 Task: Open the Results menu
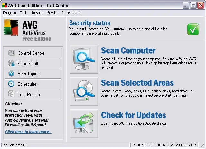point(38,13)
